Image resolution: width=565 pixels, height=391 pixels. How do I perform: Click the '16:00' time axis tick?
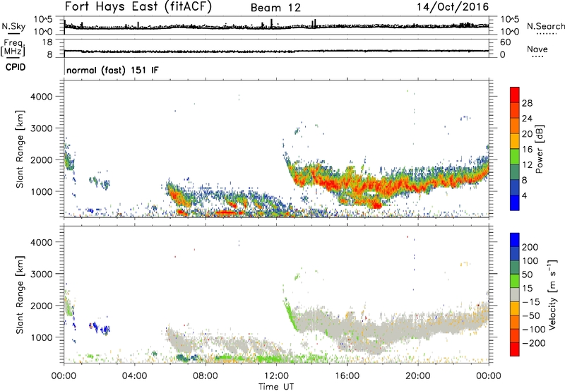click(347, 376)
